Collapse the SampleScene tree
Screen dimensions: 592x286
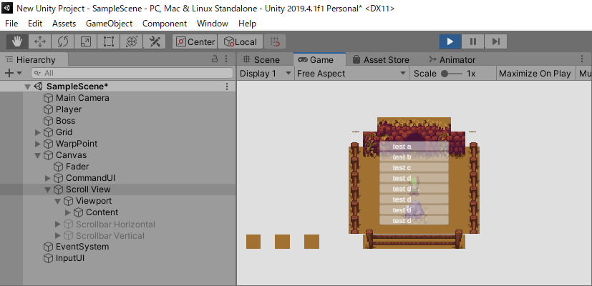27,87
